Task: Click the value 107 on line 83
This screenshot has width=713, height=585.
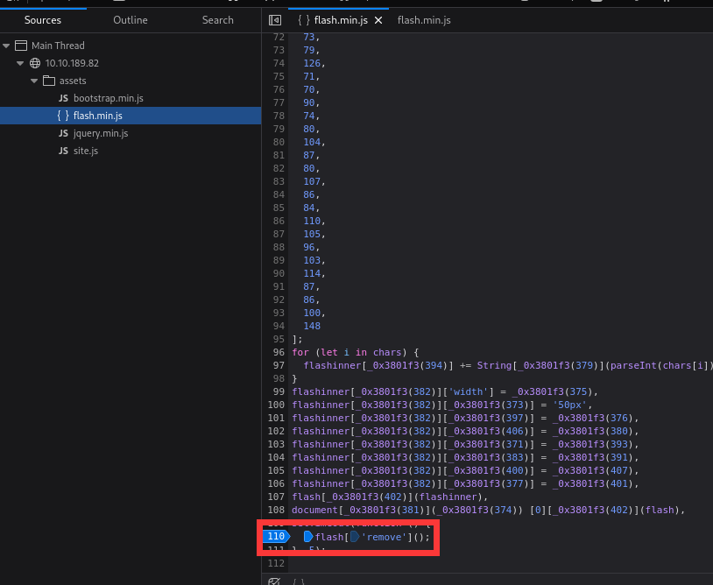Action: pyautogui.click(x=312, y=181)
